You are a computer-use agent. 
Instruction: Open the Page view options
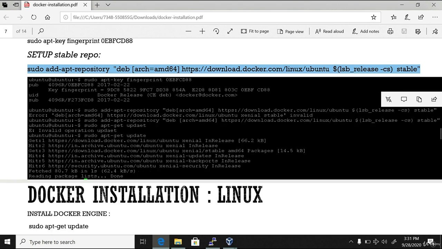[x=290, y=31]
